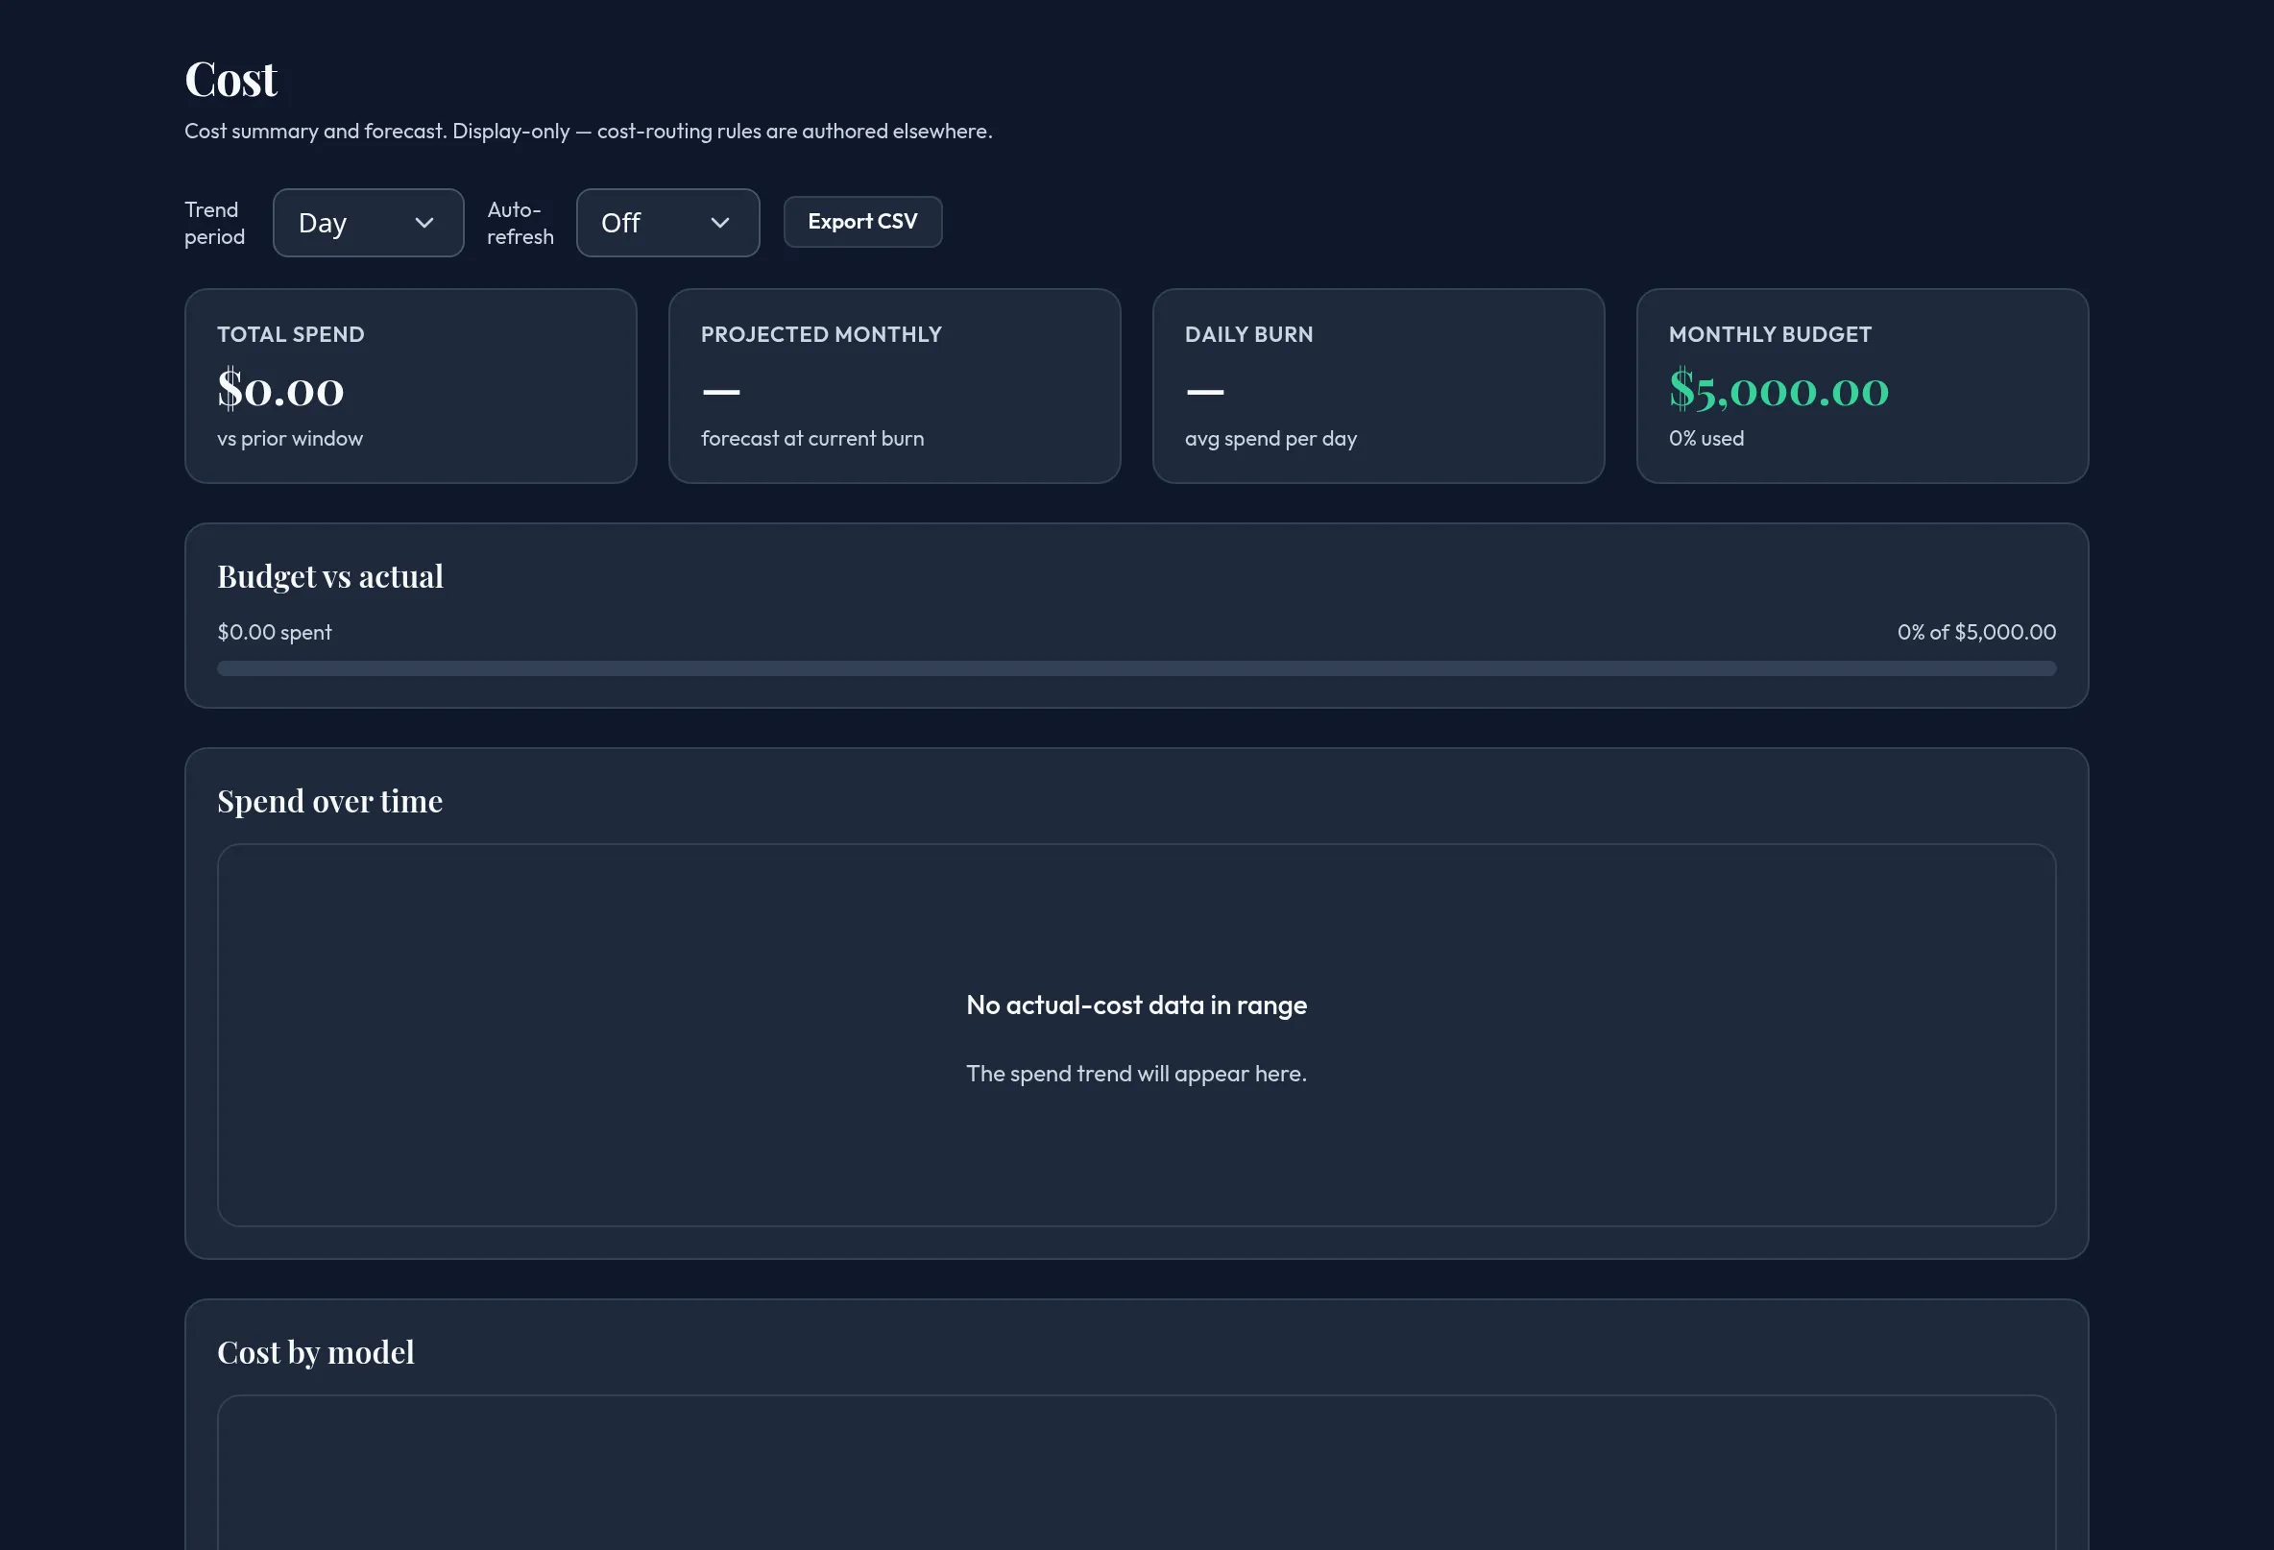Viewport: 2274px width, 1550px height.
Task: Click the 'No actual-cost data in range' message
Action: tap(1136, 1005)
